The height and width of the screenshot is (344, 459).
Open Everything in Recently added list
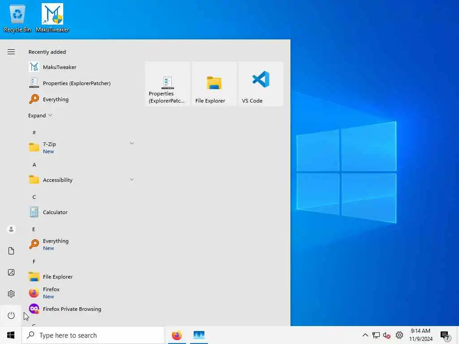coord(82,99)
